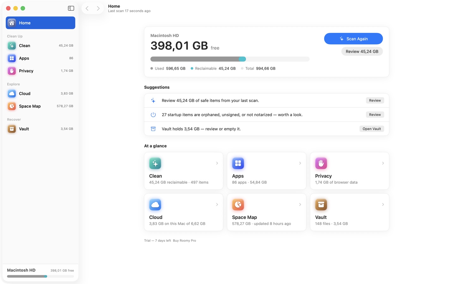Click the Clean card's teal sparkle icon
The width and height of the screenshot is (455, 284).
pos(155,163)
